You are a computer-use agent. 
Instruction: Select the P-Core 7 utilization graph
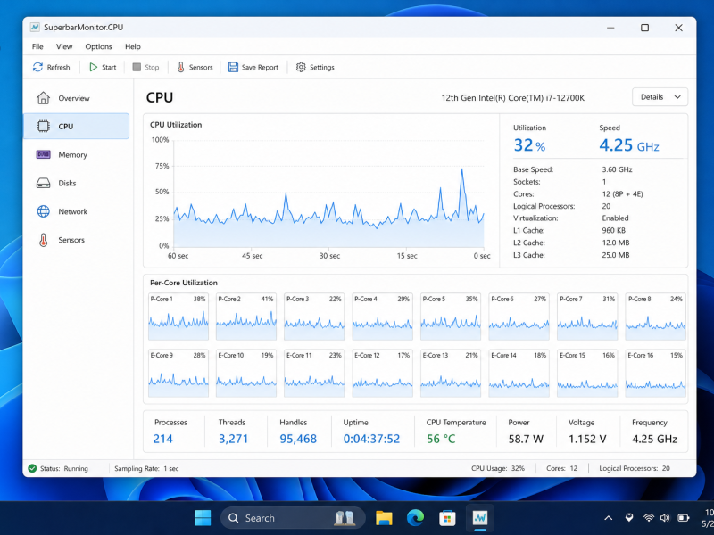pyautogui.click(x=587, y=317)
